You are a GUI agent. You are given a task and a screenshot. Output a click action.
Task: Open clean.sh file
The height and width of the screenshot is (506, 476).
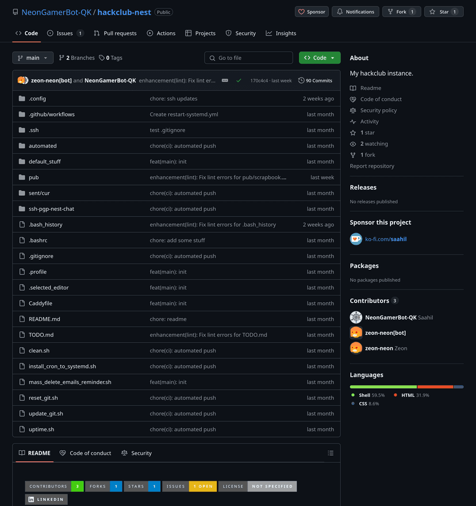(39, 350)
